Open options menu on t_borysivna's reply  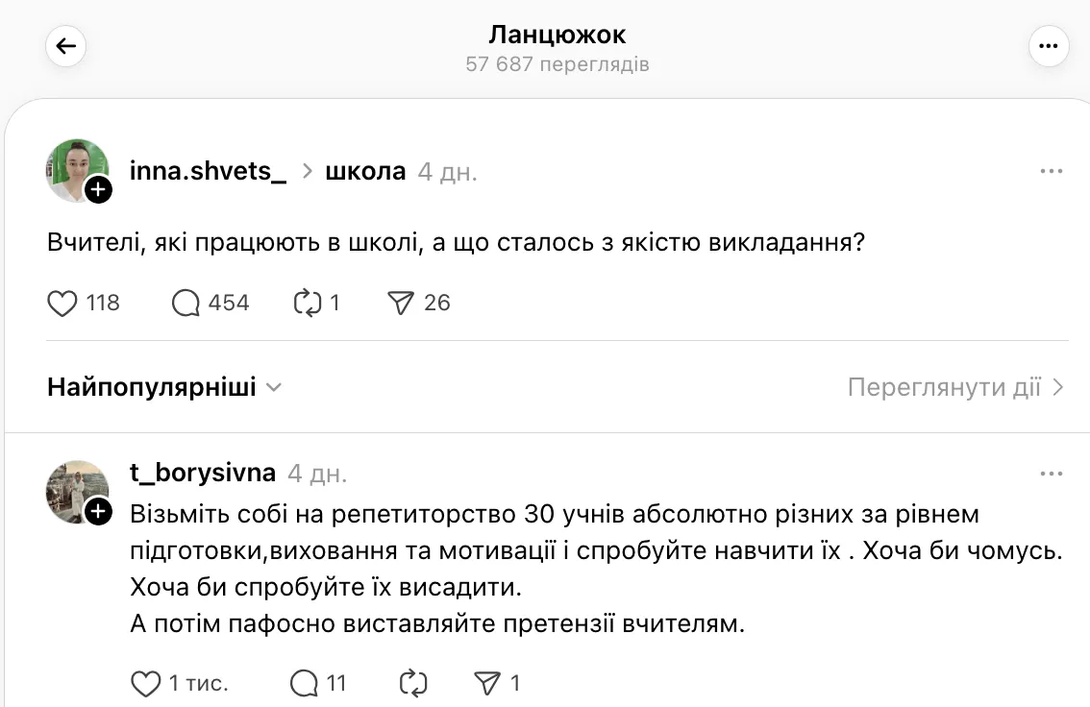[1053, 473]
